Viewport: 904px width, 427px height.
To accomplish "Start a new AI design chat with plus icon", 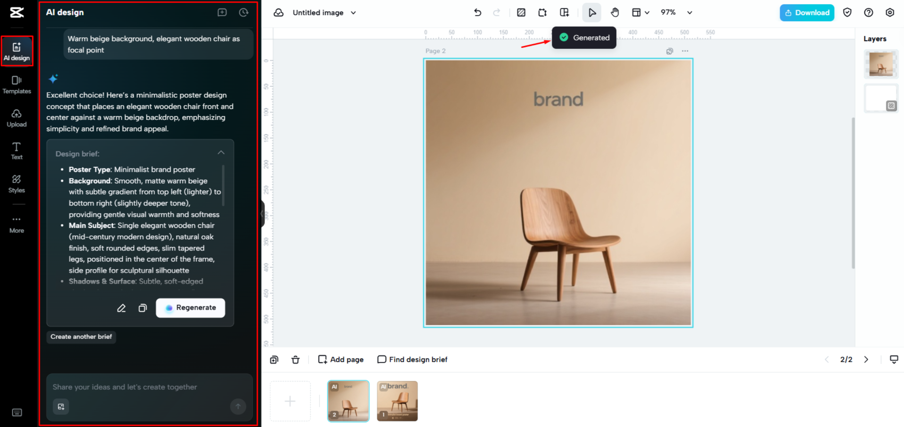I will (x=222, y=12).
